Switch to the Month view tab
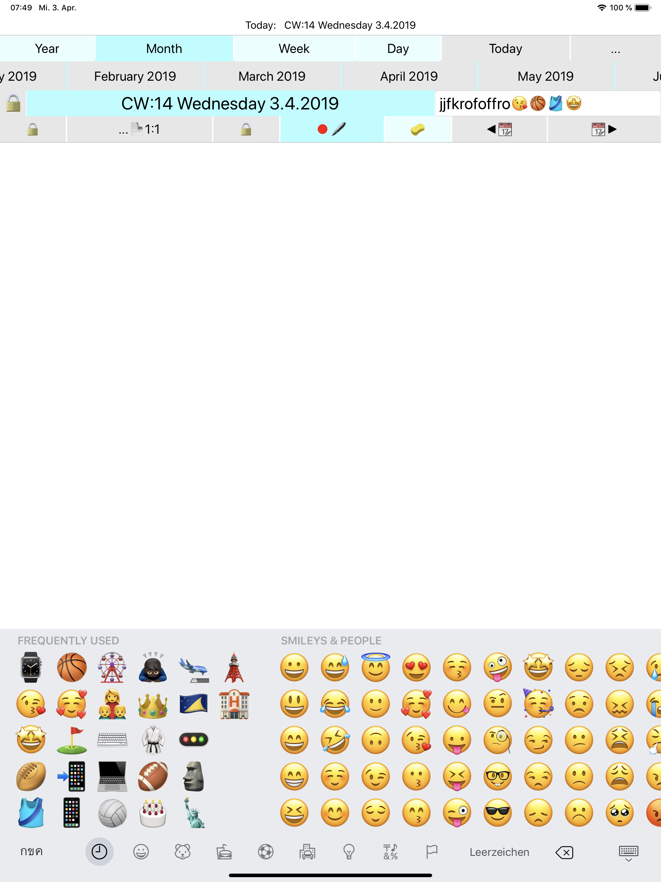Image resolution: width=661 pixels, height=882 pixels. click(x=164, y=49)
